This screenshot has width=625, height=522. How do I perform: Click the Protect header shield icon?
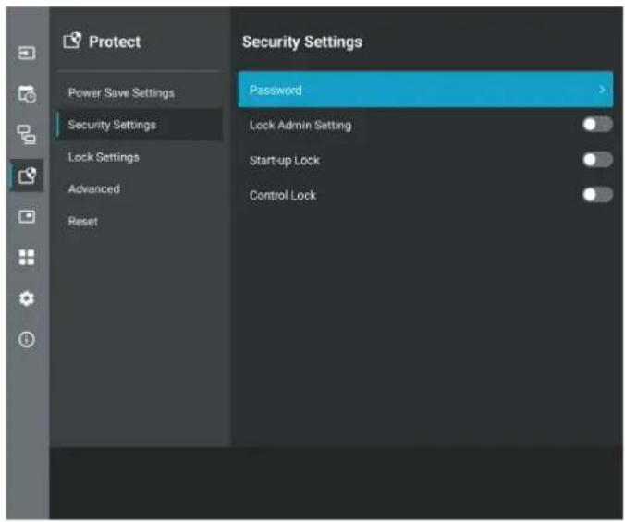coord(72,41)
